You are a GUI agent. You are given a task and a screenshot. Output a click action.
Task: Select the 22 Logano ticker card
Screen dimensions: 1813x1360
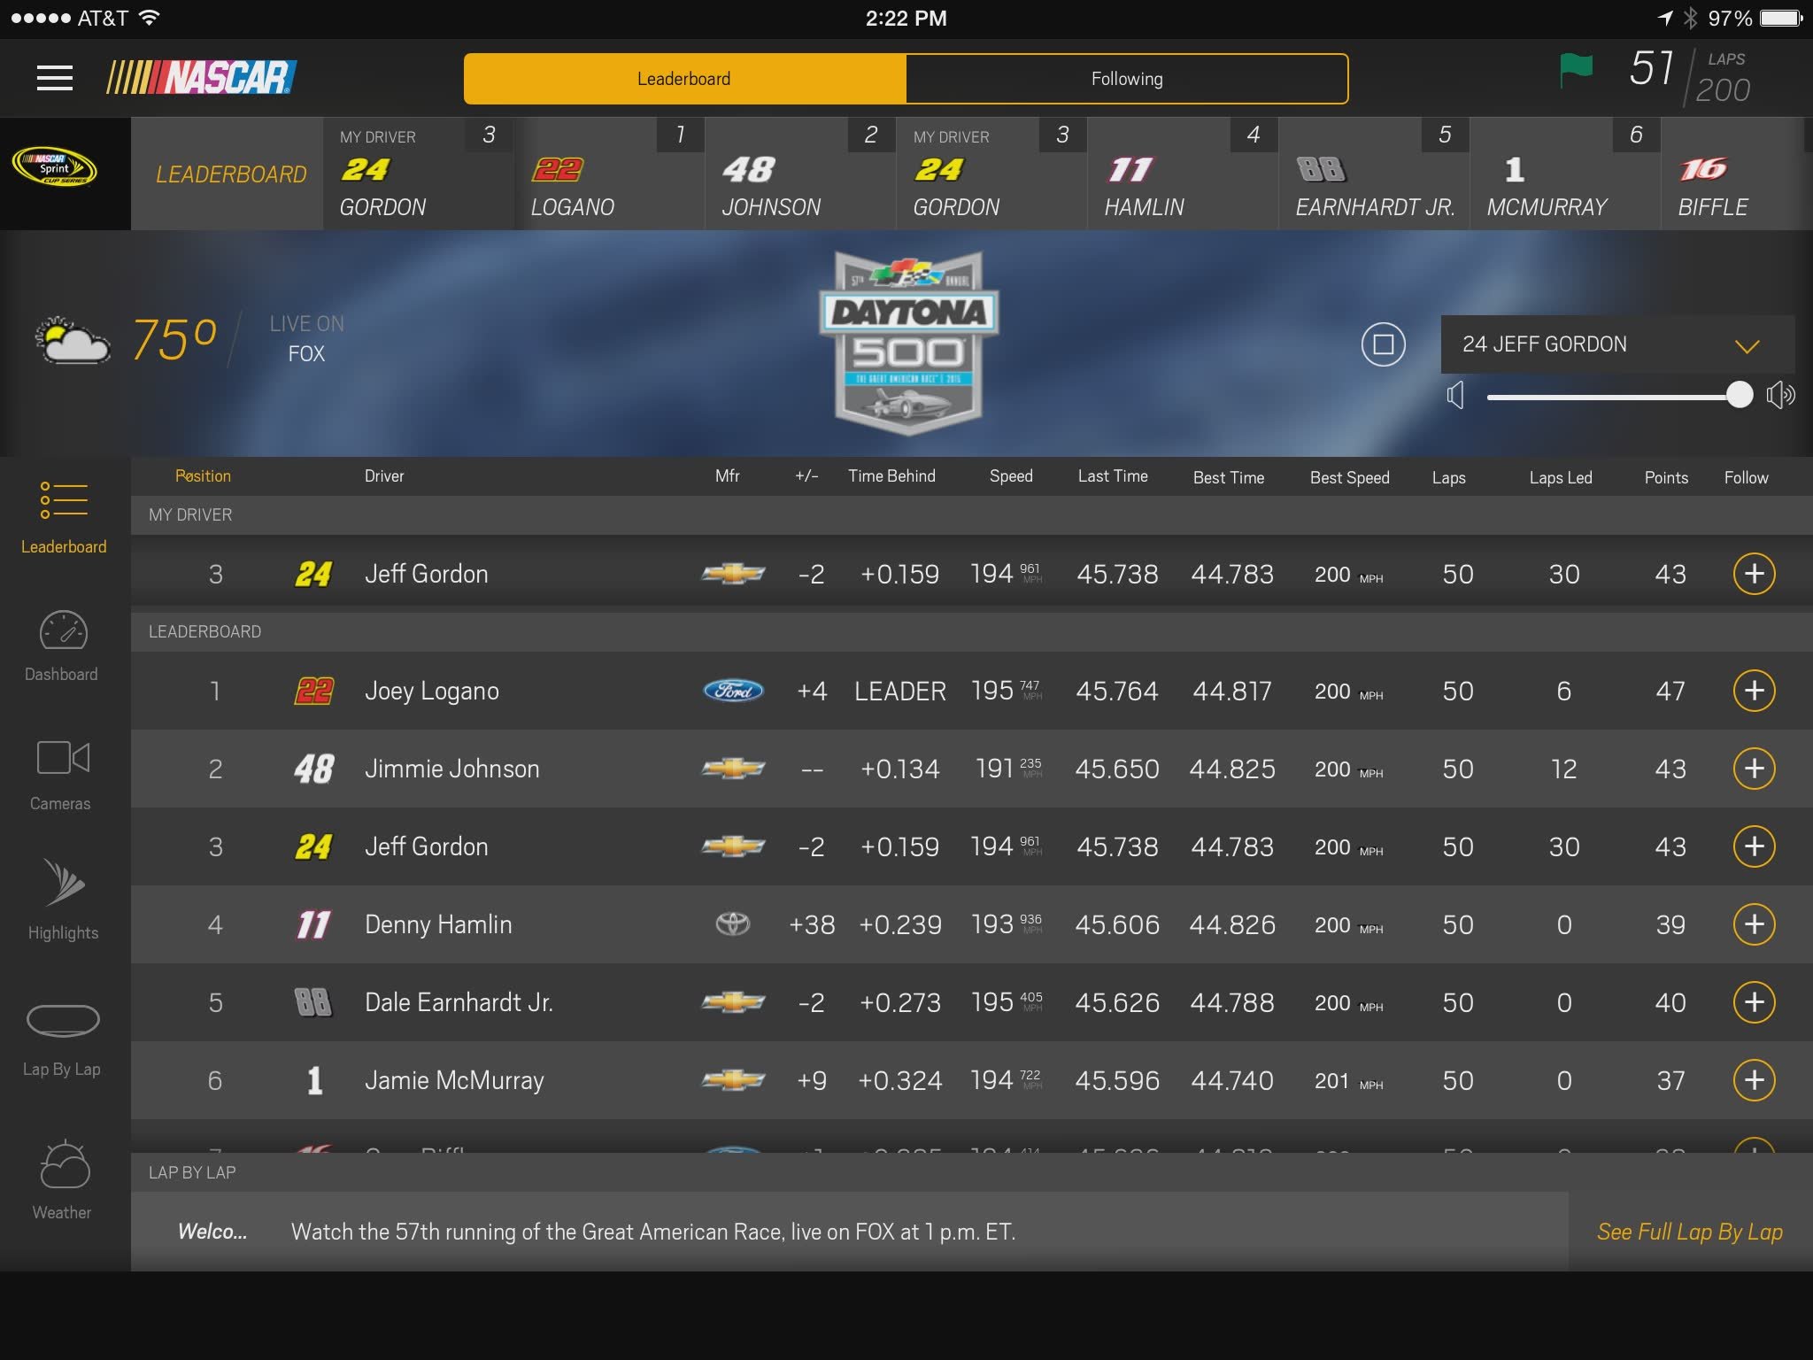pyautogui.click(x=609, y=174)
